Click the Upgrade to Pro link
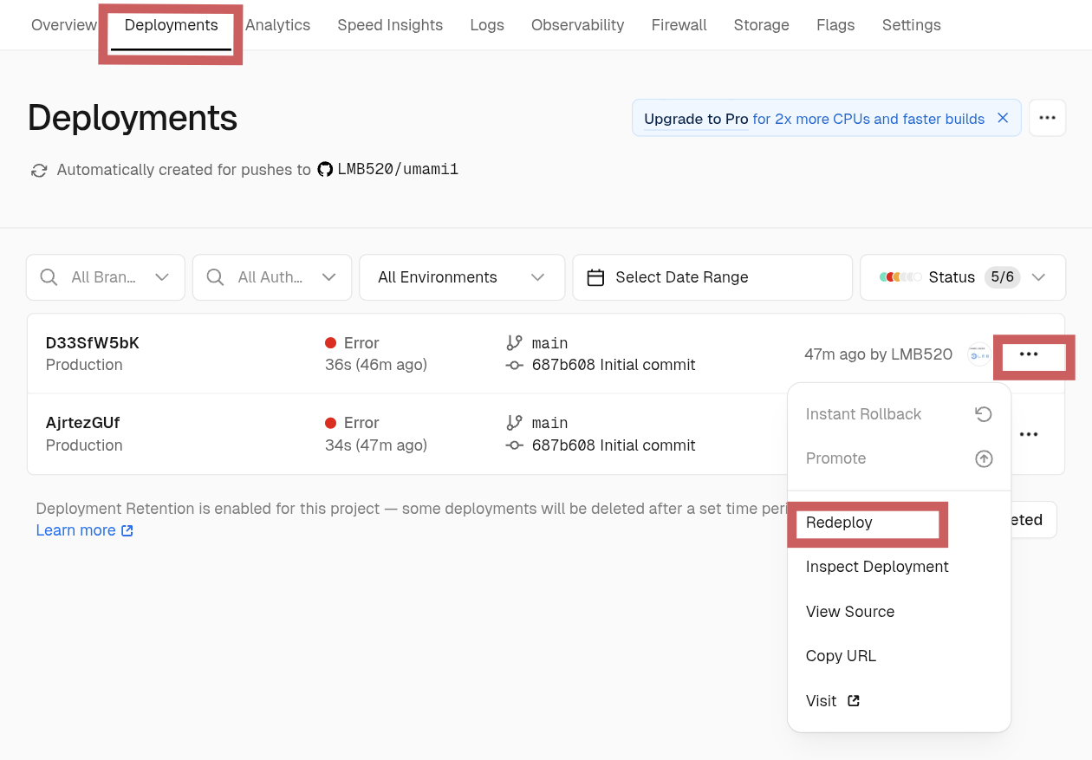Viewport: 1092px width, 760px height. (x=696, y=119)
